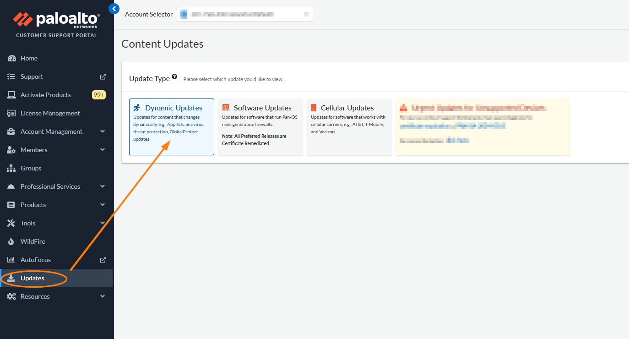Click the Tools wrench icon
Viewport: 629px width, 339px height.
(x=11, y=223)
